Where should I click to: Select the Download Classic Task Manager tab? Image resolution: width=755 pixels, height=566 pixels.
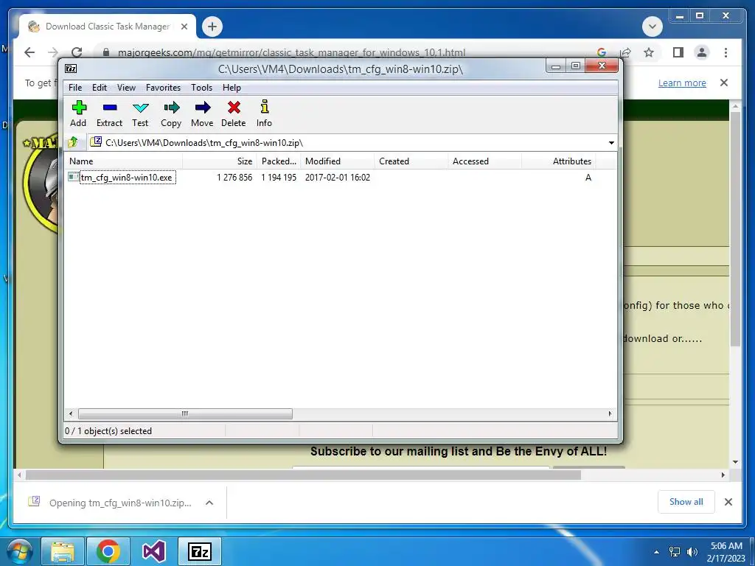pos(108,27)
